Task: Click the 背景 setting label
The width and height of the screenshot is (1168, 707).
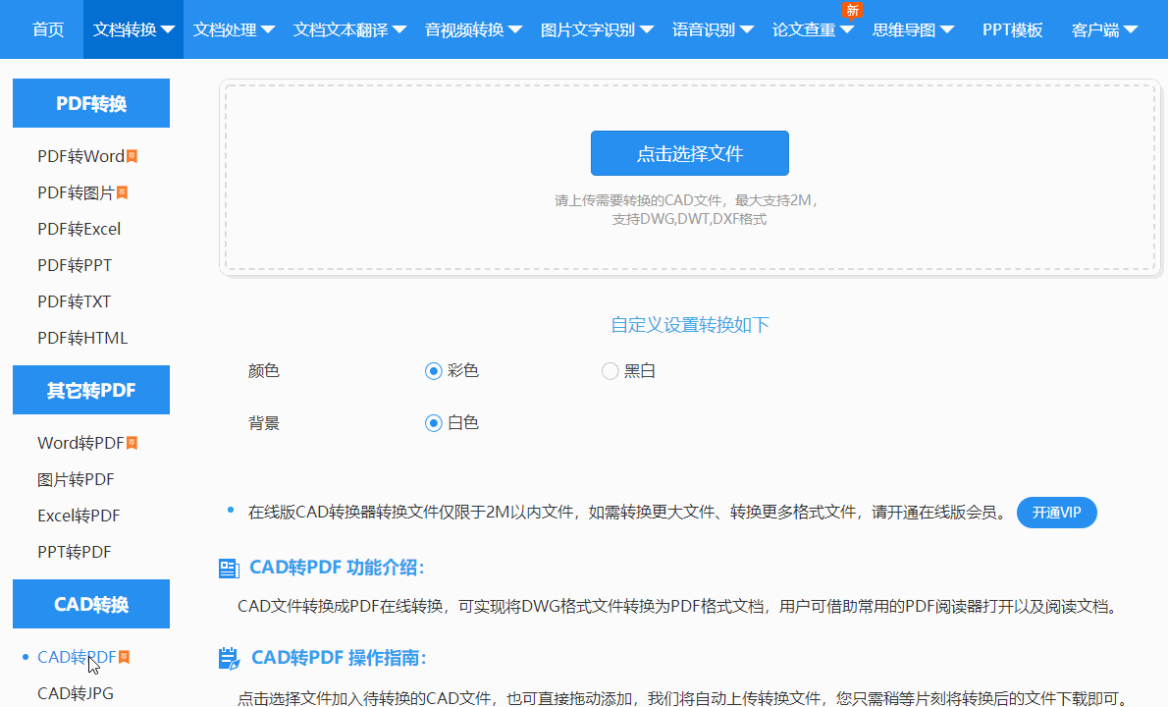Action: (x=264, y=423)
